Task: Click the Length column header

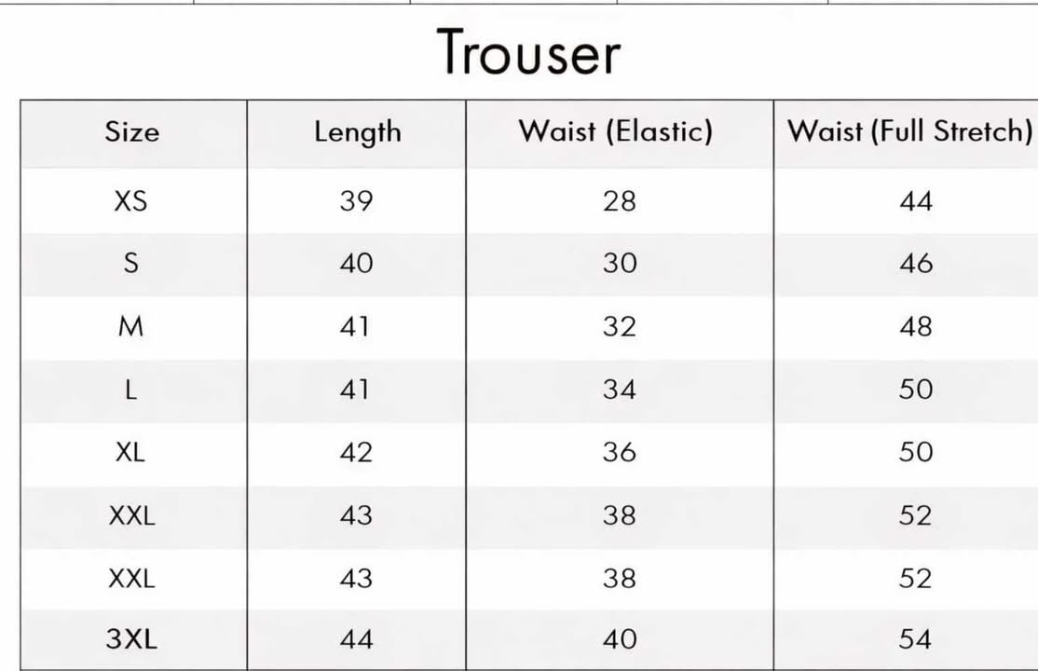Action: [x=357, y=132]
